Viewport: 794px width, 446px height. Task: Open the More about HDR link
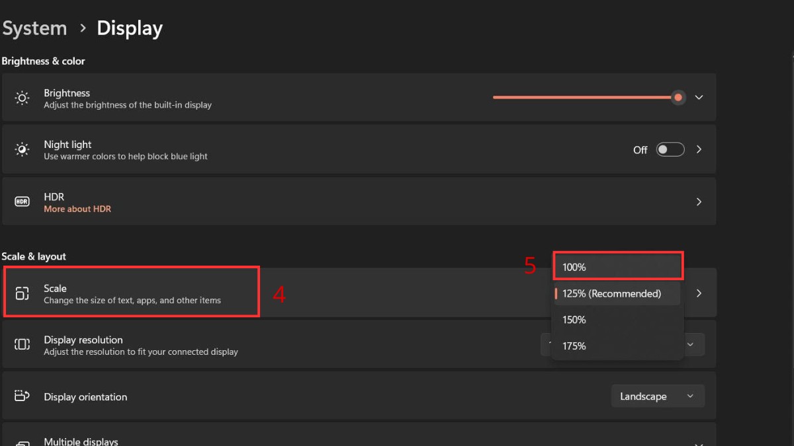point(77,209)
